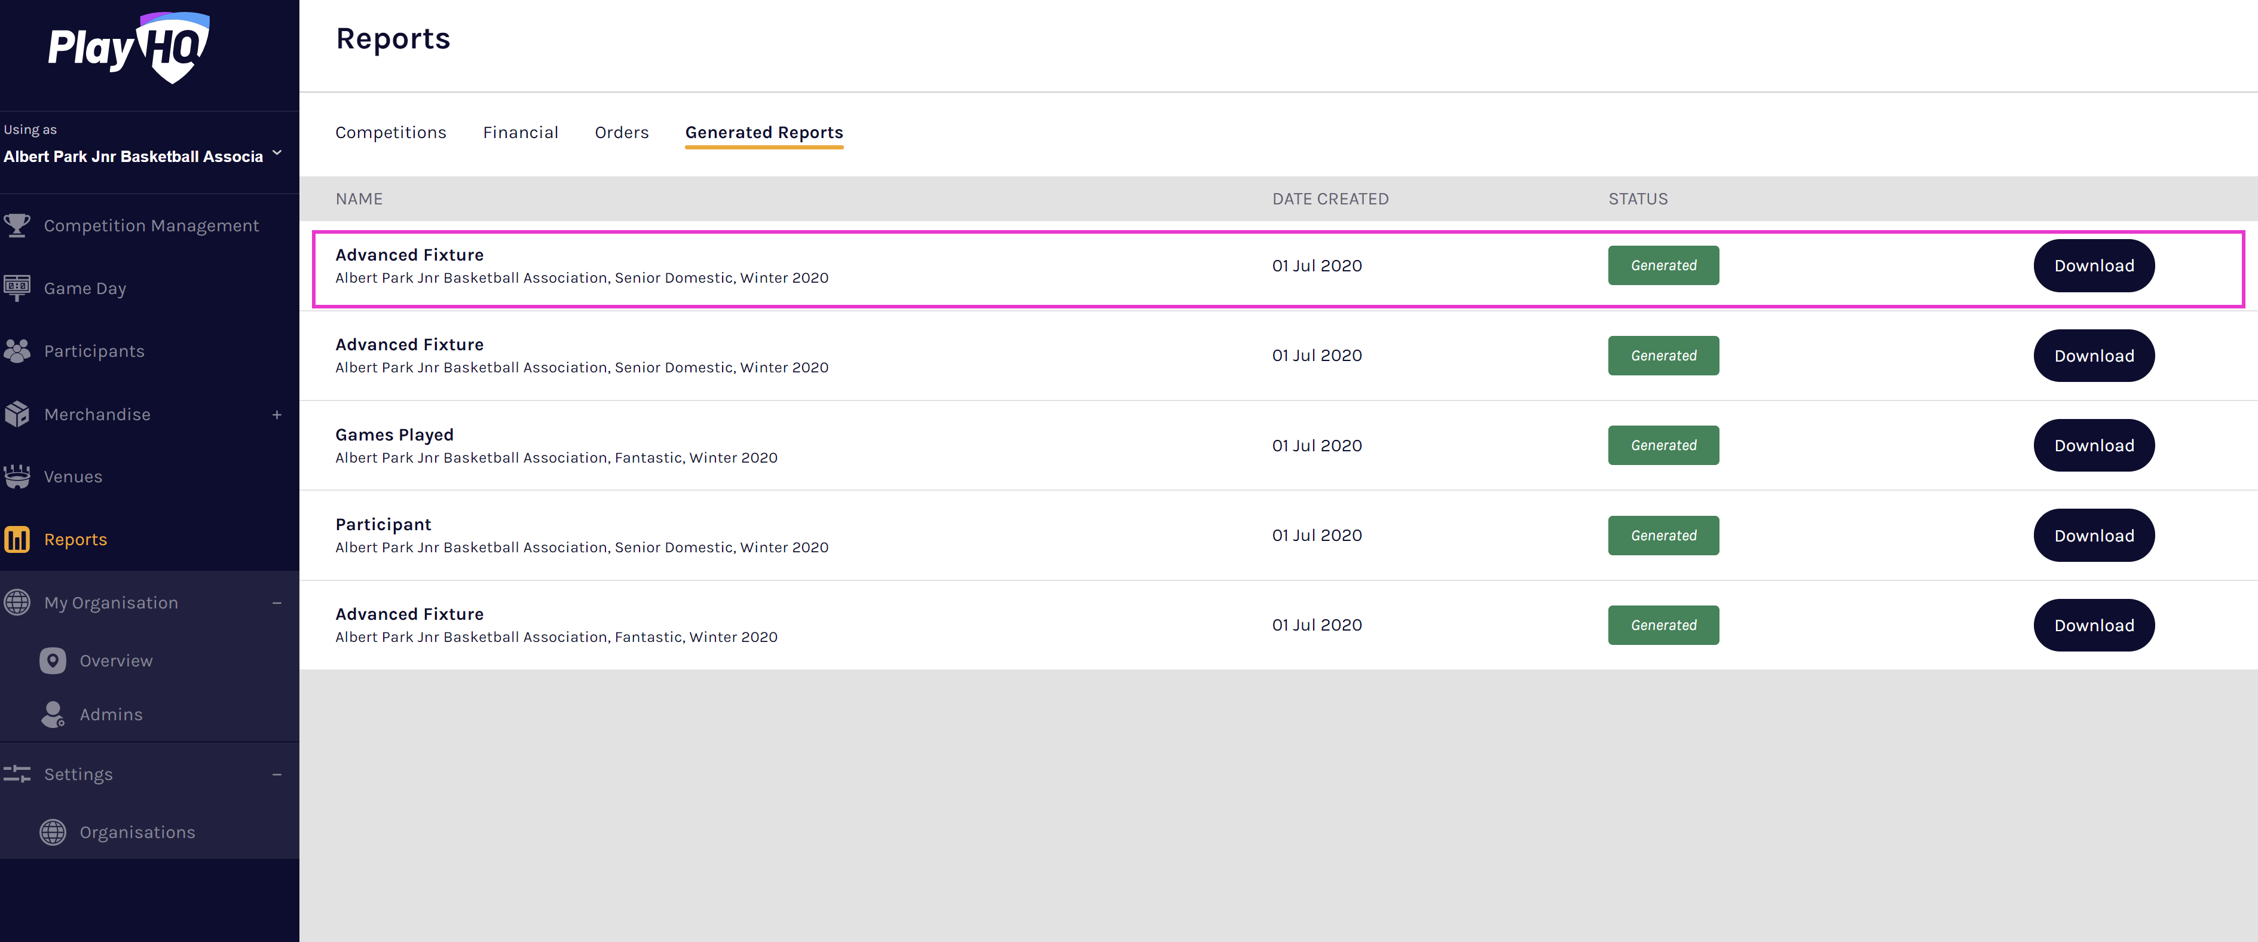The width and height of the screenshot is (2258, 942).
Task: Click the Admins user icon
Action: point(53,714)
